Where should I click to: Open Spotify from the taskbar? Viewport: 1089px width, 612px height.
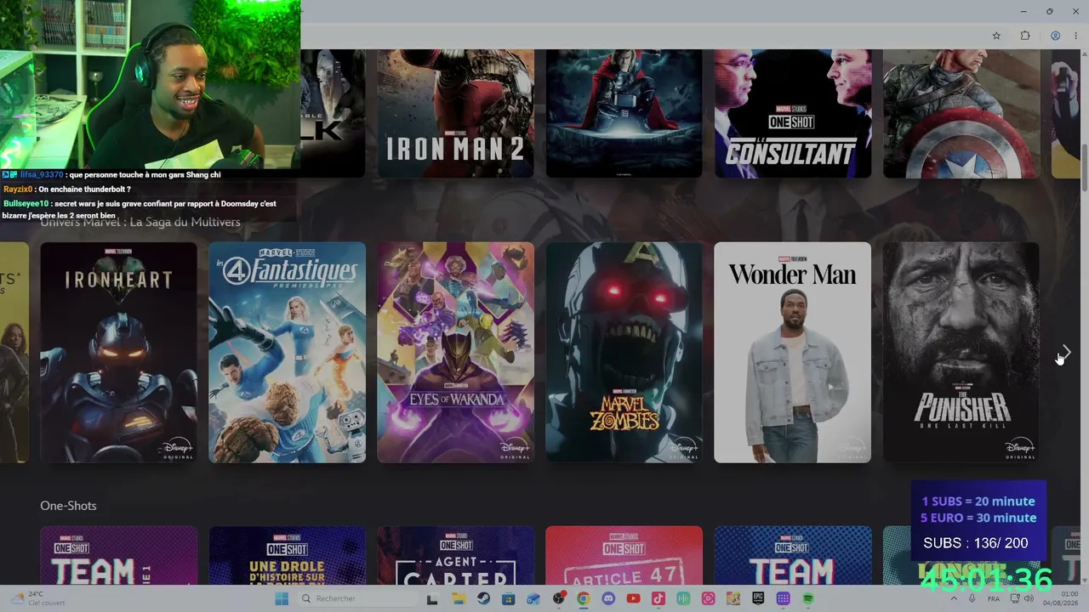pyautogui.click(x=808, y=598)
